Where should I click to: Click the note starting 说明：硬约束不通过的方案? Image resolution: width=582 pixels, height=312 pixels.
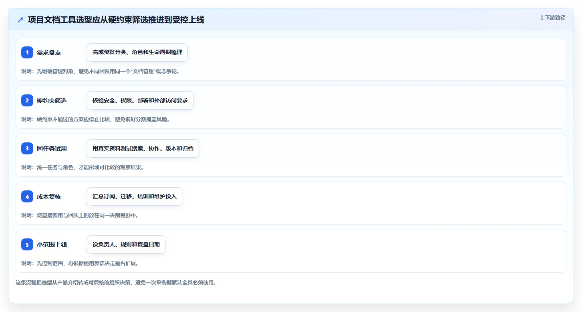(95, 119)
